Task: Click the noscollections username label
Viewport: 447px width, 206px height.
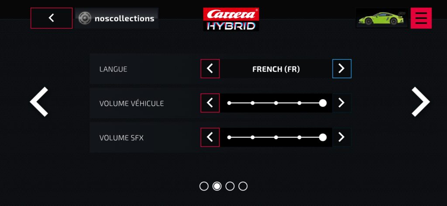Action: (124, 18)
